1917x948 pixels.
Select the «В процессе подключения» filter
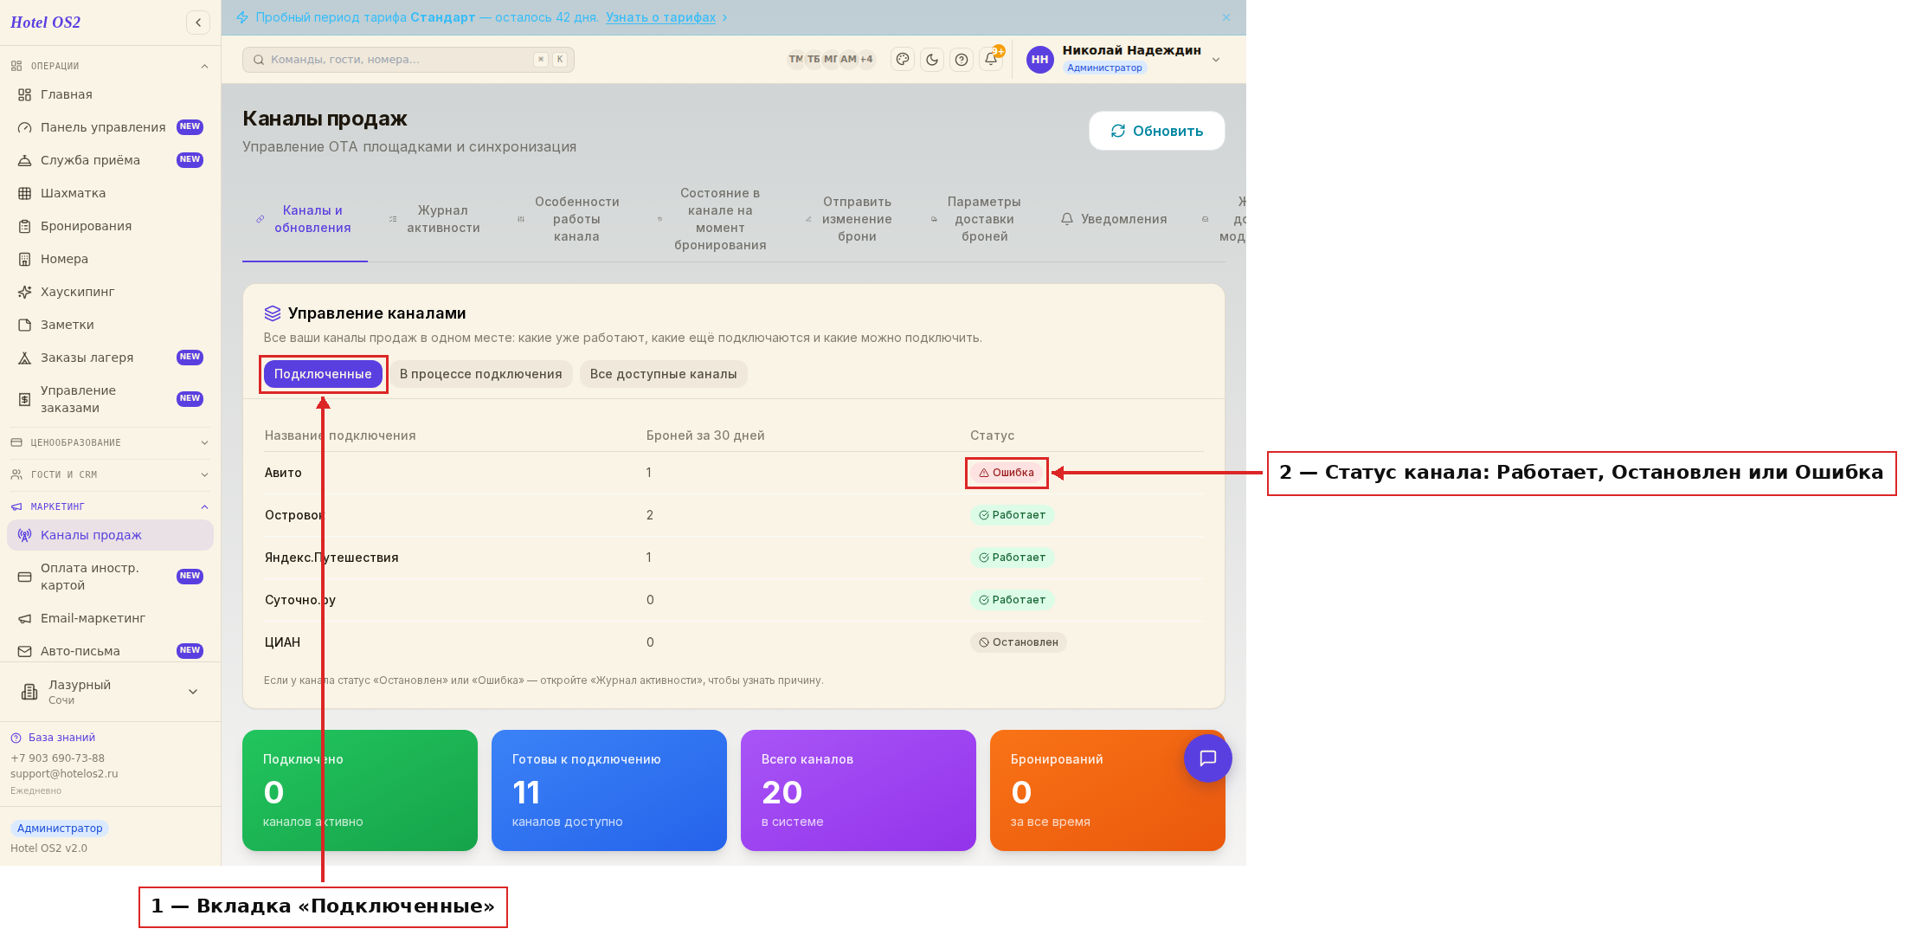[x=480, y=374]
